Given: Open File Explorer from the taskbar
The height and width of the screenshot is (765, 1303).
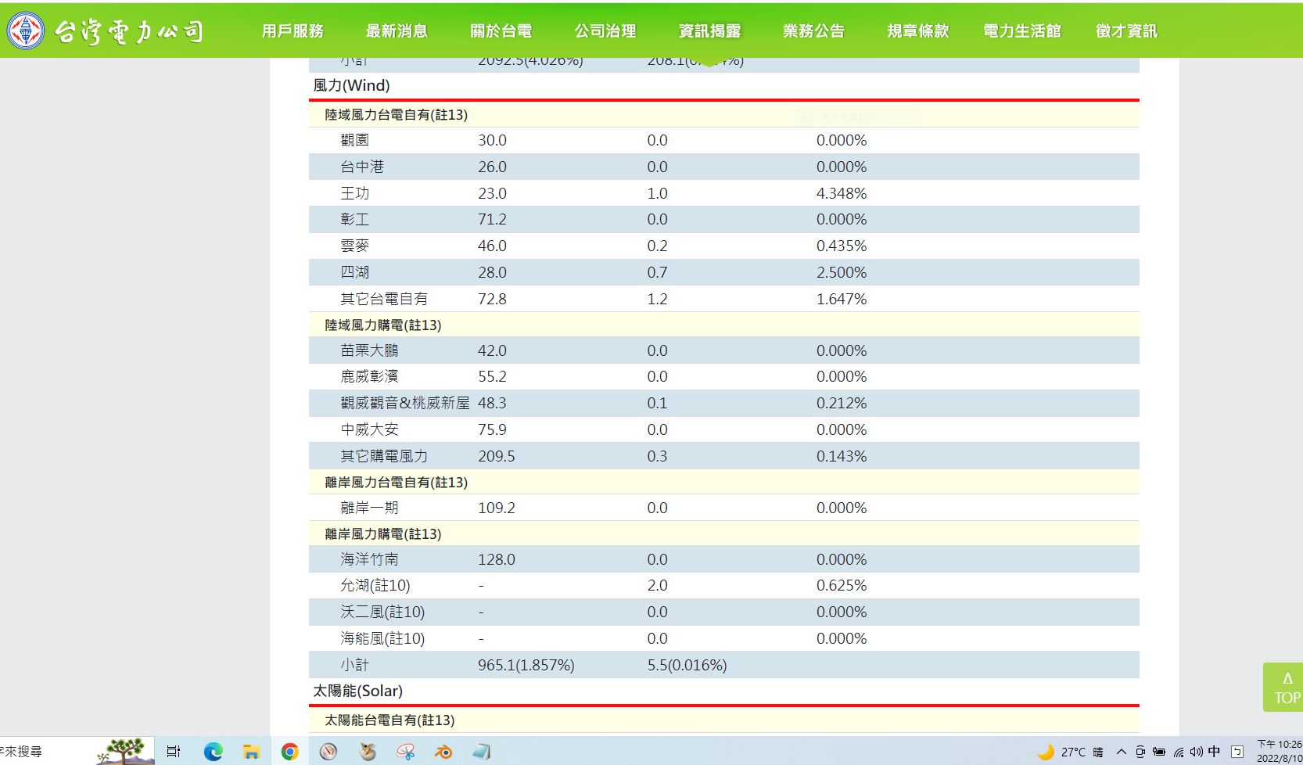Looking at the screenshot, I should pos(251,752).
